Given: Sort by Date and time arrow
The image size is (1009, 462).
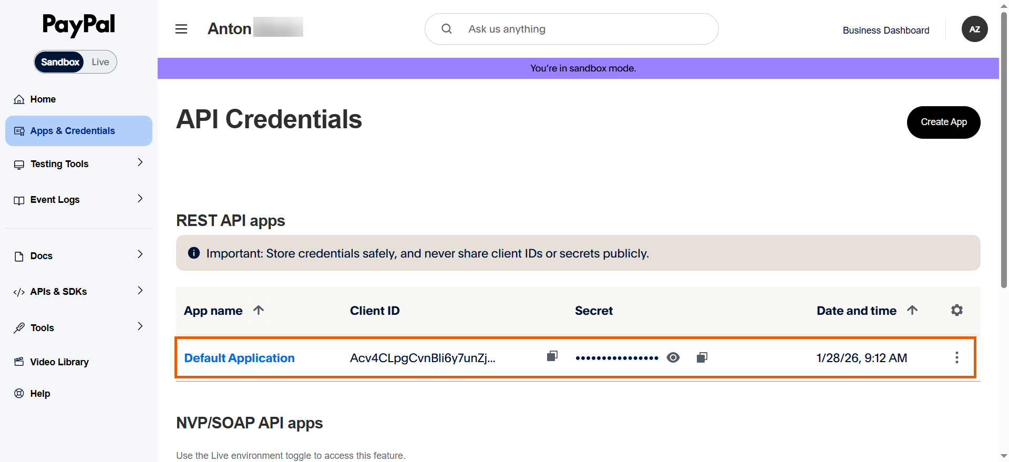Looking at the screenshot, I should click(912, 310).
